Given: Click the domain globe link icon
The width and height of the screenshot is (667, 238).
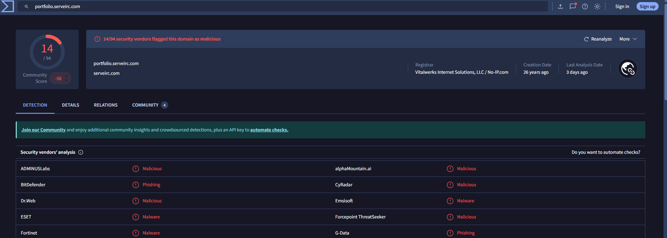Looking at the screenshot, I should (x=628, y=68).
